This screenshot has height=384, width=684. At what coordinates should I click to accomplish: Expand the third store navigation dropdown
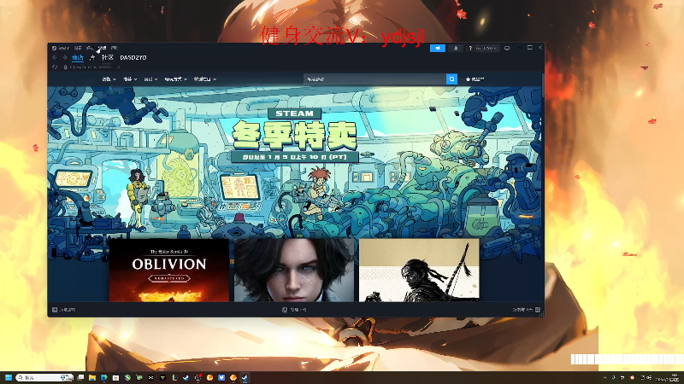151,79
